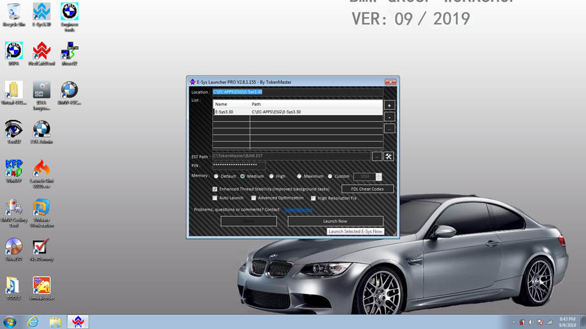Open the ETK Admin desktop shortcut
Image resolution: width=586 pixels, height=329 pixels.
[x=41, y=132]
